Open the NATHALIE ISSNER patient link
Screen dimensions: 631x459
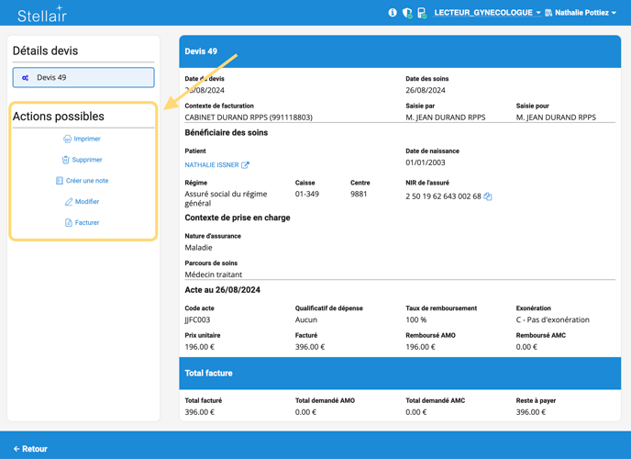(212, 165)
